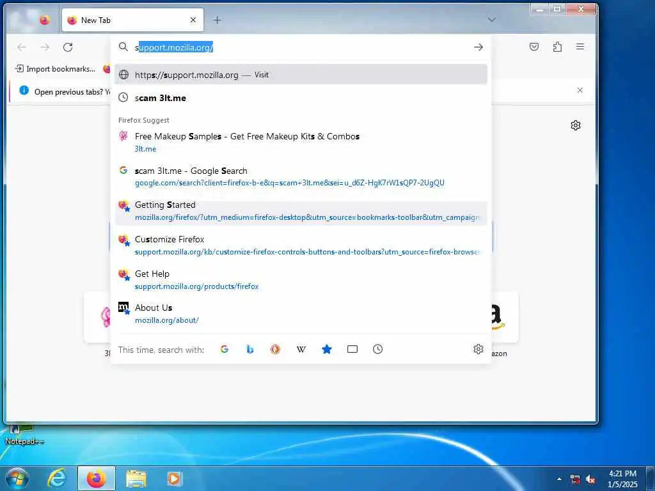Image resolution: width=655 pixels, height=491 pixels.
Task: Open scam 3lt.me Google Search result
Action: [x=301, y=176]
